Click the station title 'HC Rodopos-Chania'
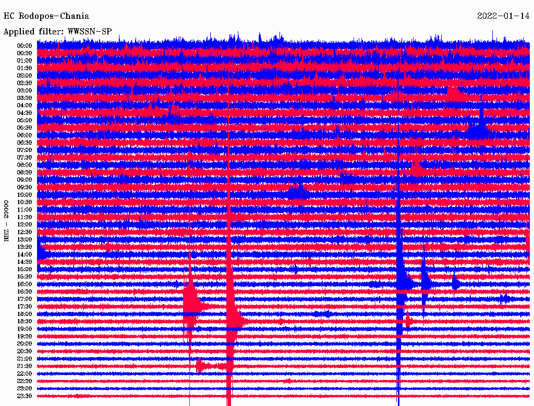This screenshot has height=406, width=534. tap(46, 16)
